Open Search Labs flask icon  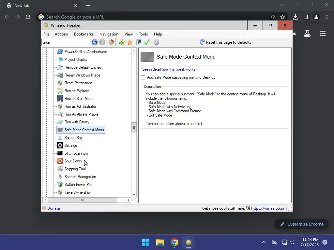(x=307, y=34)
